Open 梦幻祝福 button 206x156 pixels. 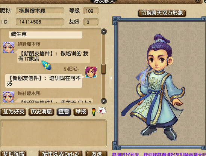14,153
